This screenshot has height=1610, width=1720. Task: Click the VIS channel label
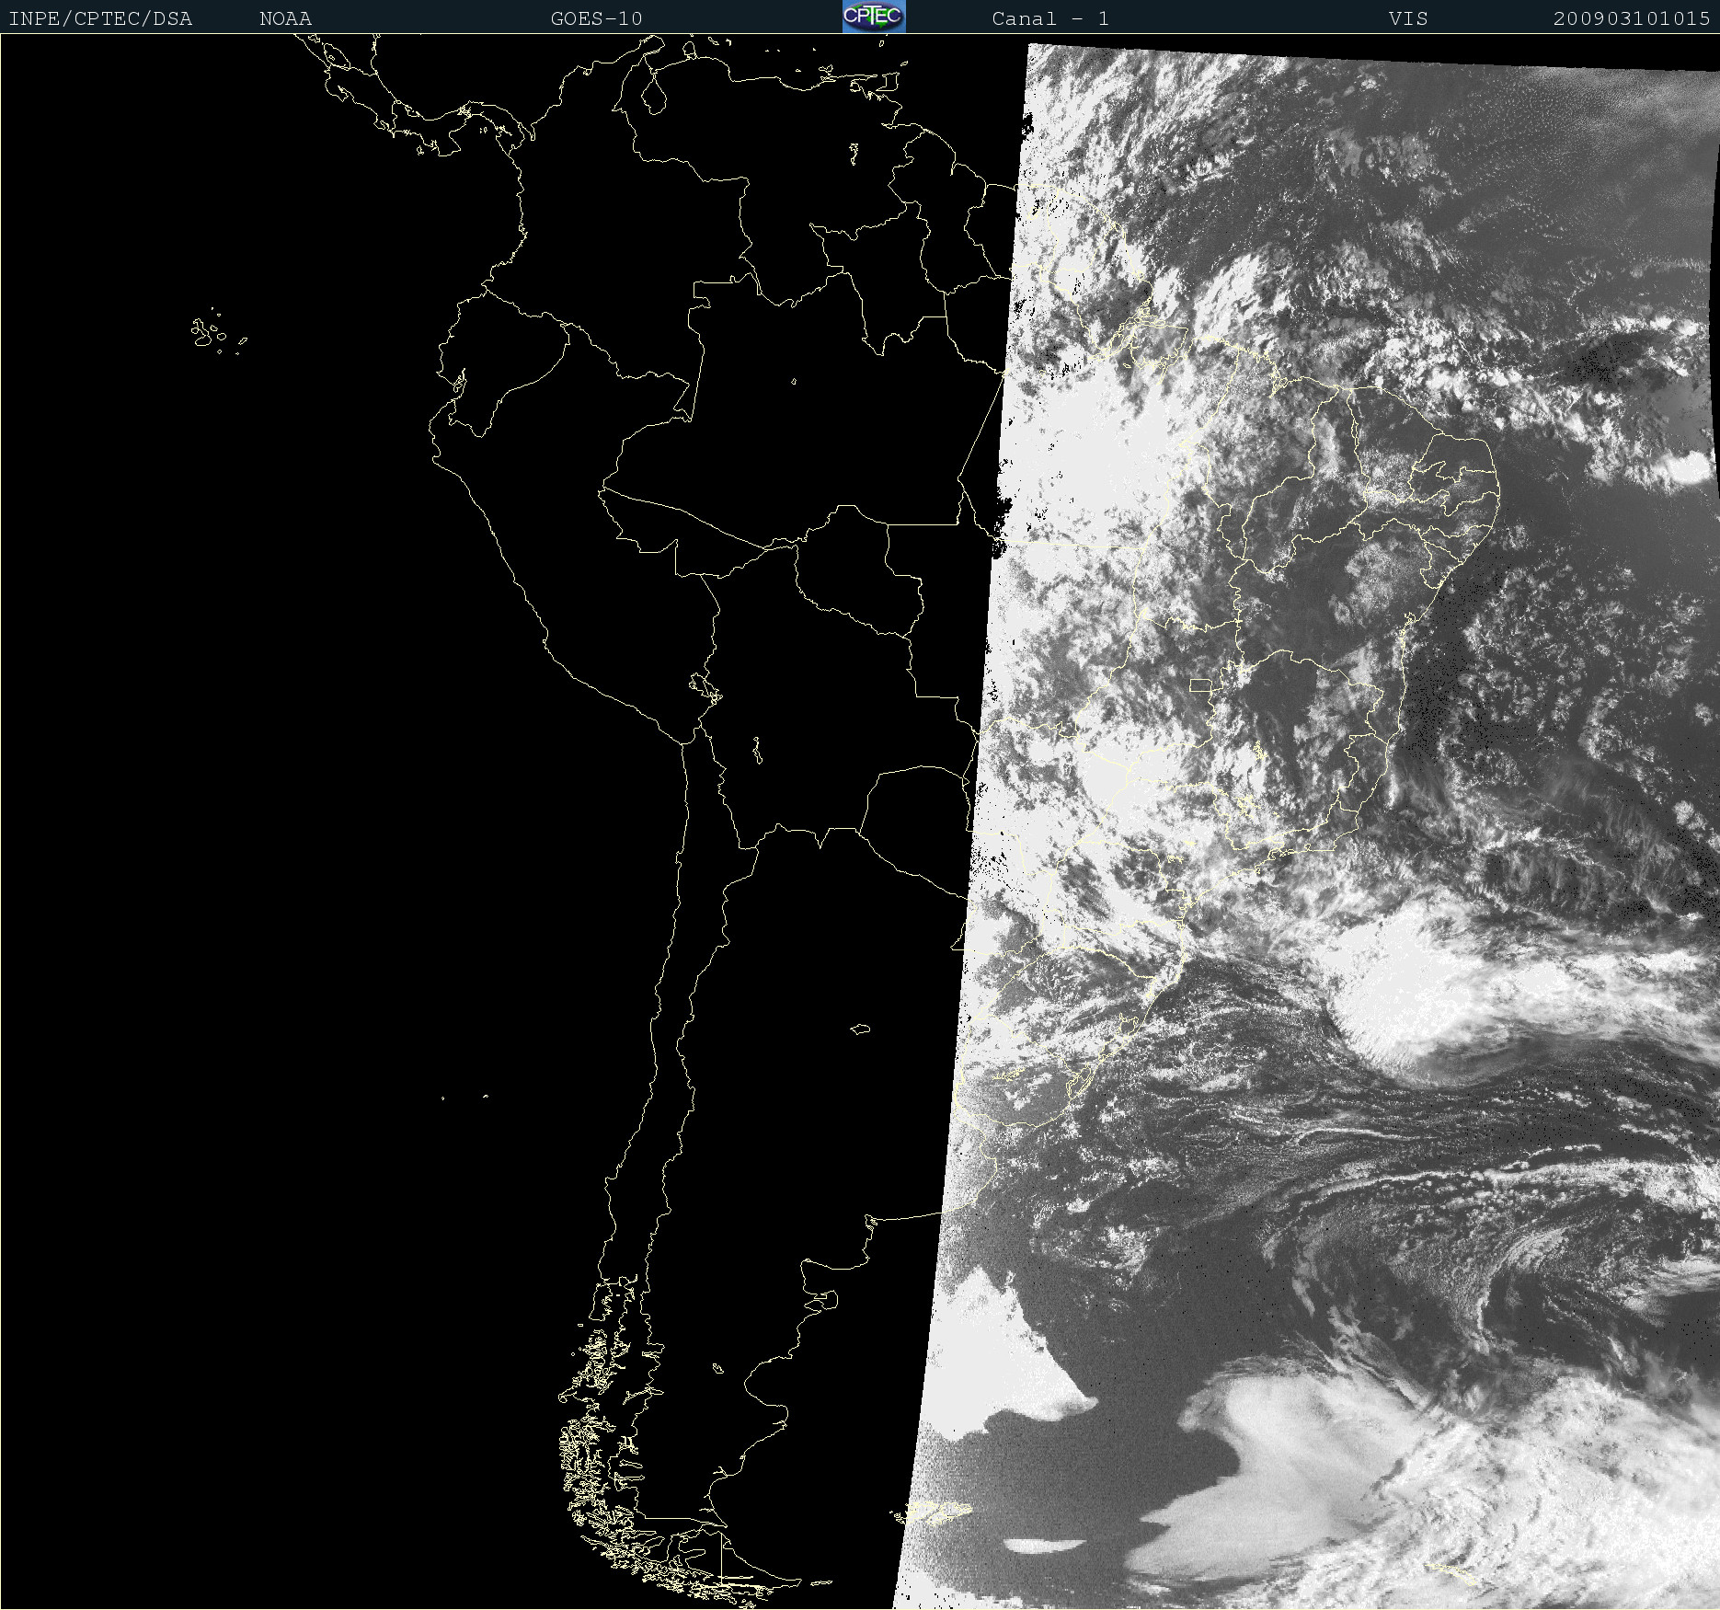(1408, 18)
